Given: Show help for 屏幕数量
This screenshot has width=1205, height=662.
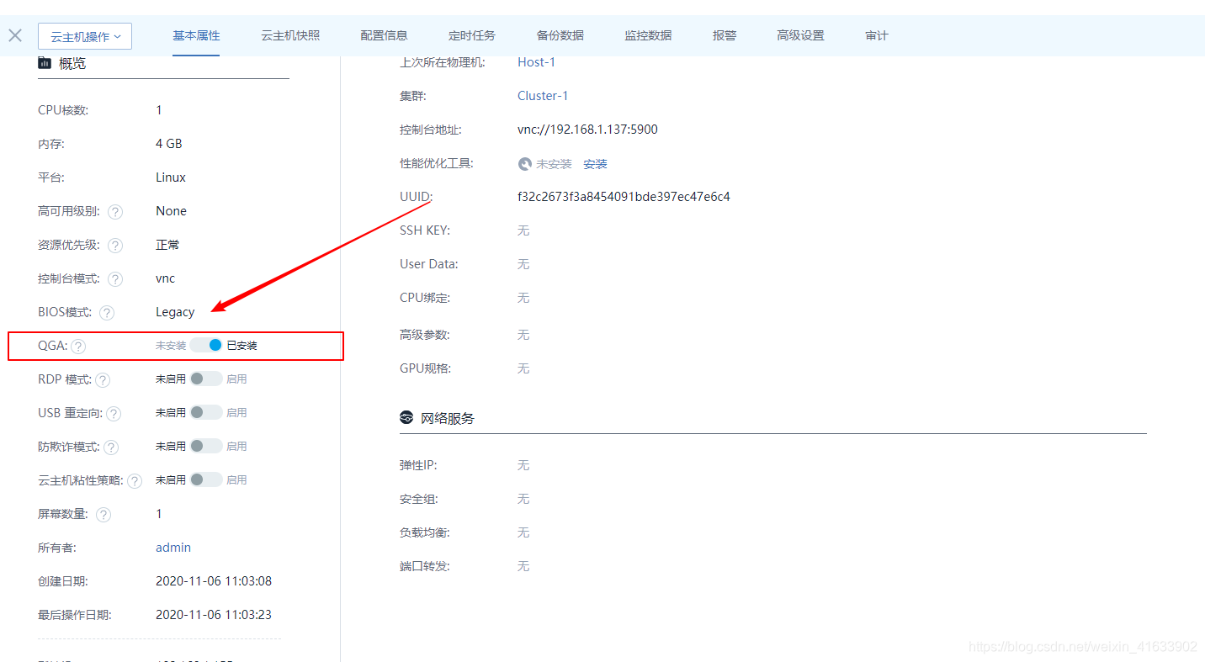Looking at the screenshot, I should pyautogui.click(x=104, y=515).
